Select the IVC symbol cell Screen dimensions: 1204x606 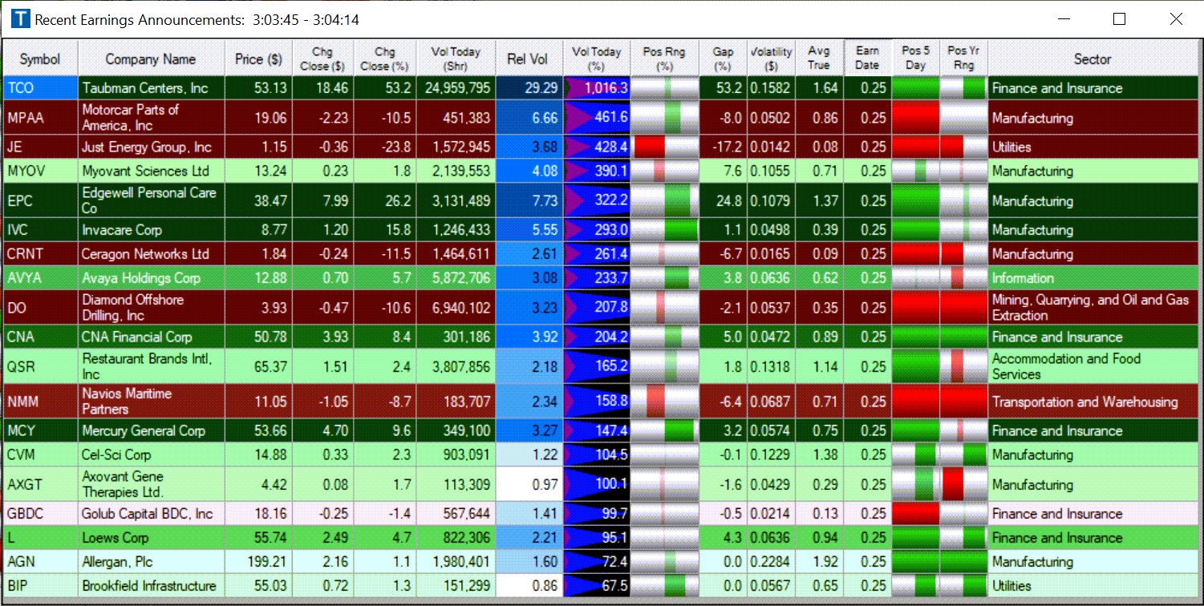click(x=40, y=230)
